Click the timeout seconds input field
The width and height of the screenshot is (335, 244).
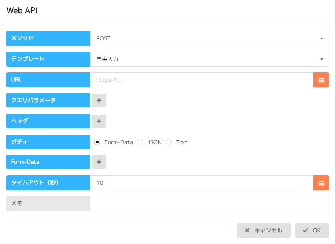coord(202,183)
